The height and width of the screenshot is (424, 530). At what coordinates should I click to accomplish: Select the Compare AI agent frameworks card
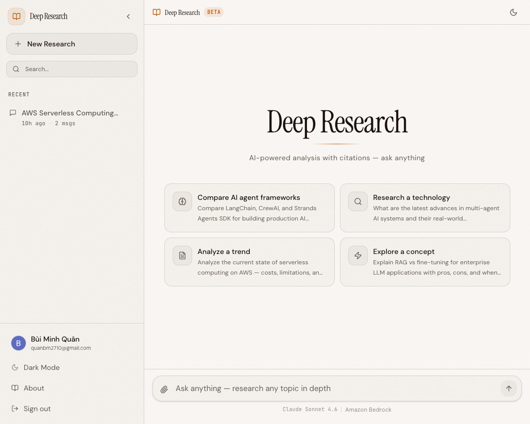pos(249,208)
